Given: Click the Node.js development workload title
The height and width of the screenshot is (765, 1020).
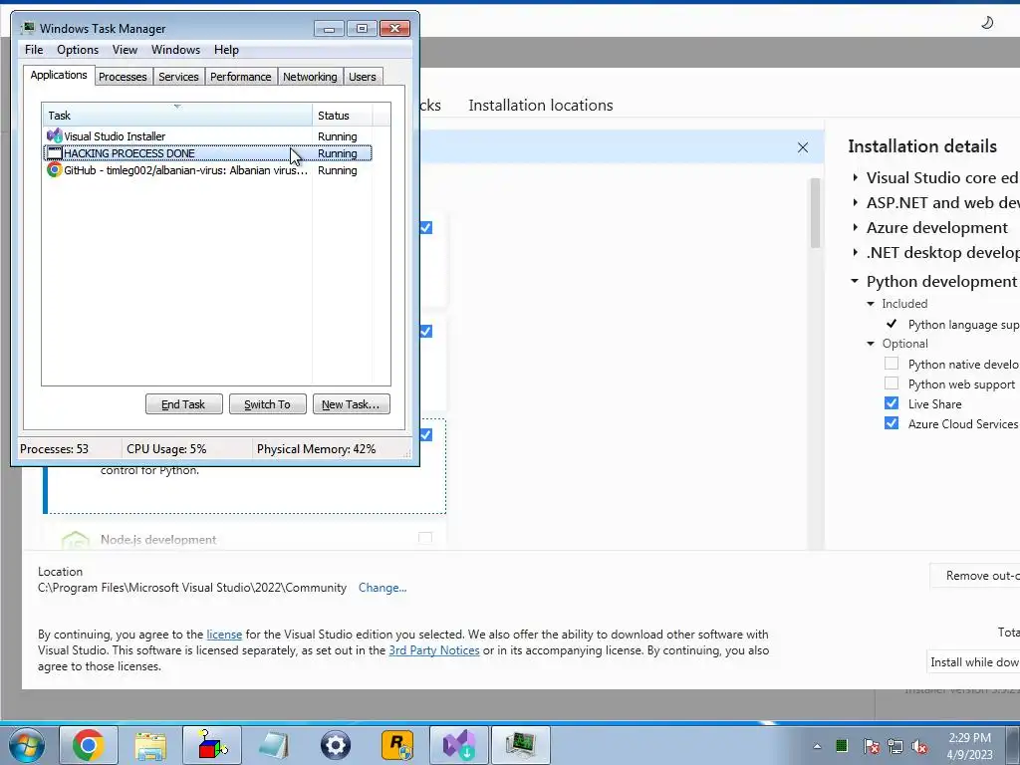Looking at the screenshot, I should pyautogui.click(x=158, y=539).
